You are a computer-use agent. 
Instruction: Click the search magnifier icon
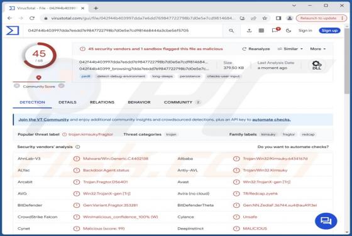click(231, 31)
